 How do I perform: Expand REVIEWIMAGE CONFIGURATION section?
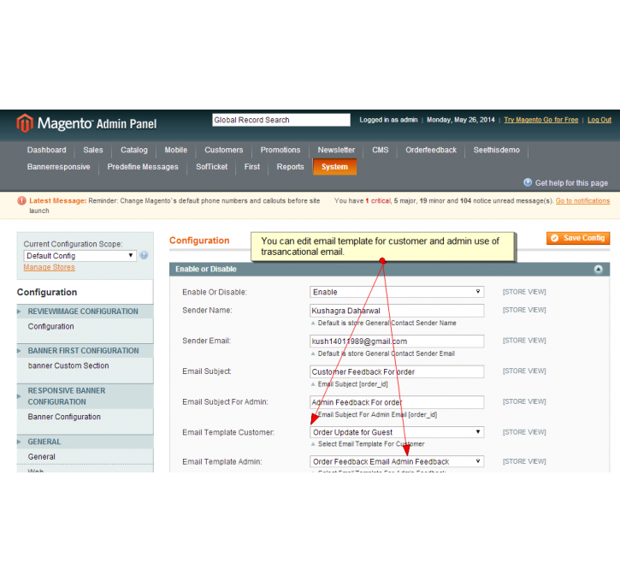coord(85,312)
